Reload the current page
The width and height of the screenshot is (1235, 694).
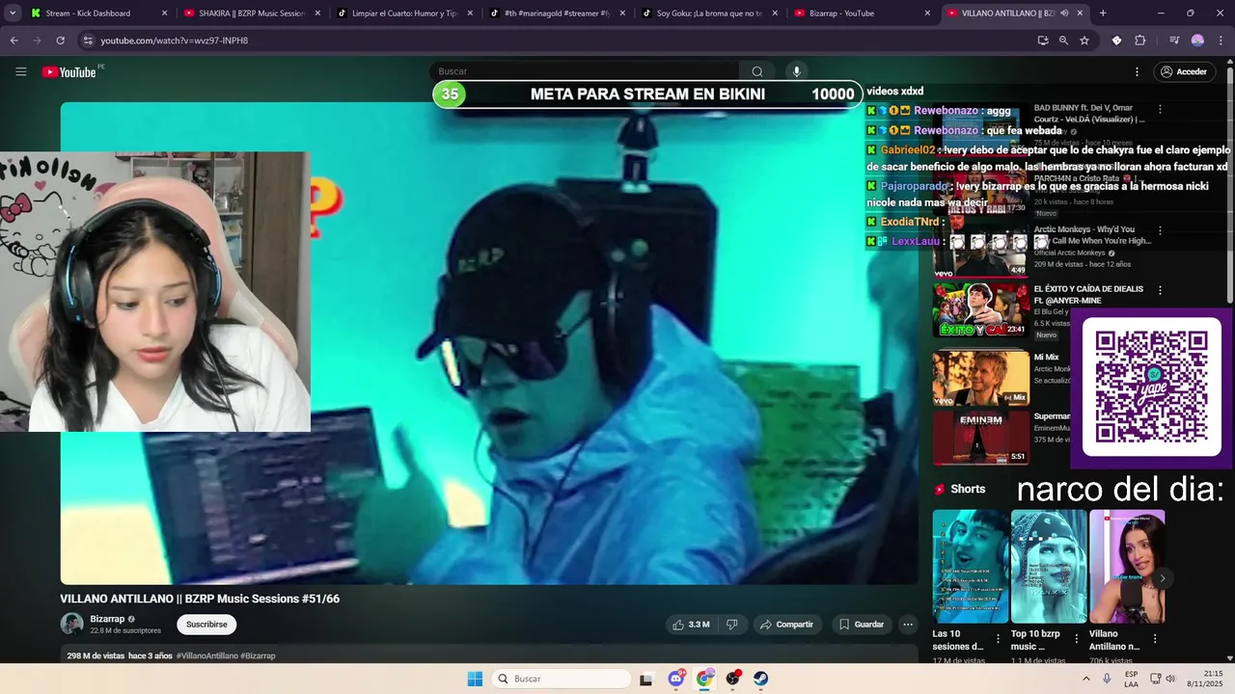(x=60, y=40)
